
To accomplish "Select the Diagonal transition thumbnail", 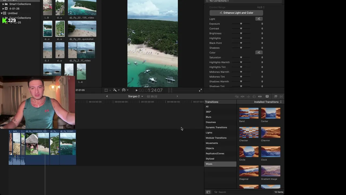I will point(249,171).
